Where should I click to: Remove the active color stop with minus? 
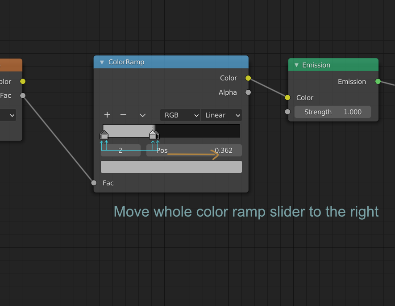click(123, 115)
